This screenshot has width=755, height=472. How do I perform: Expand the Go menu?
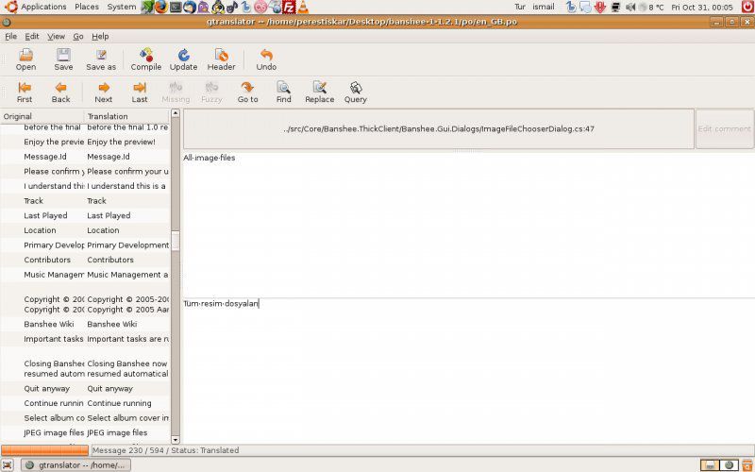pos(78,37)
